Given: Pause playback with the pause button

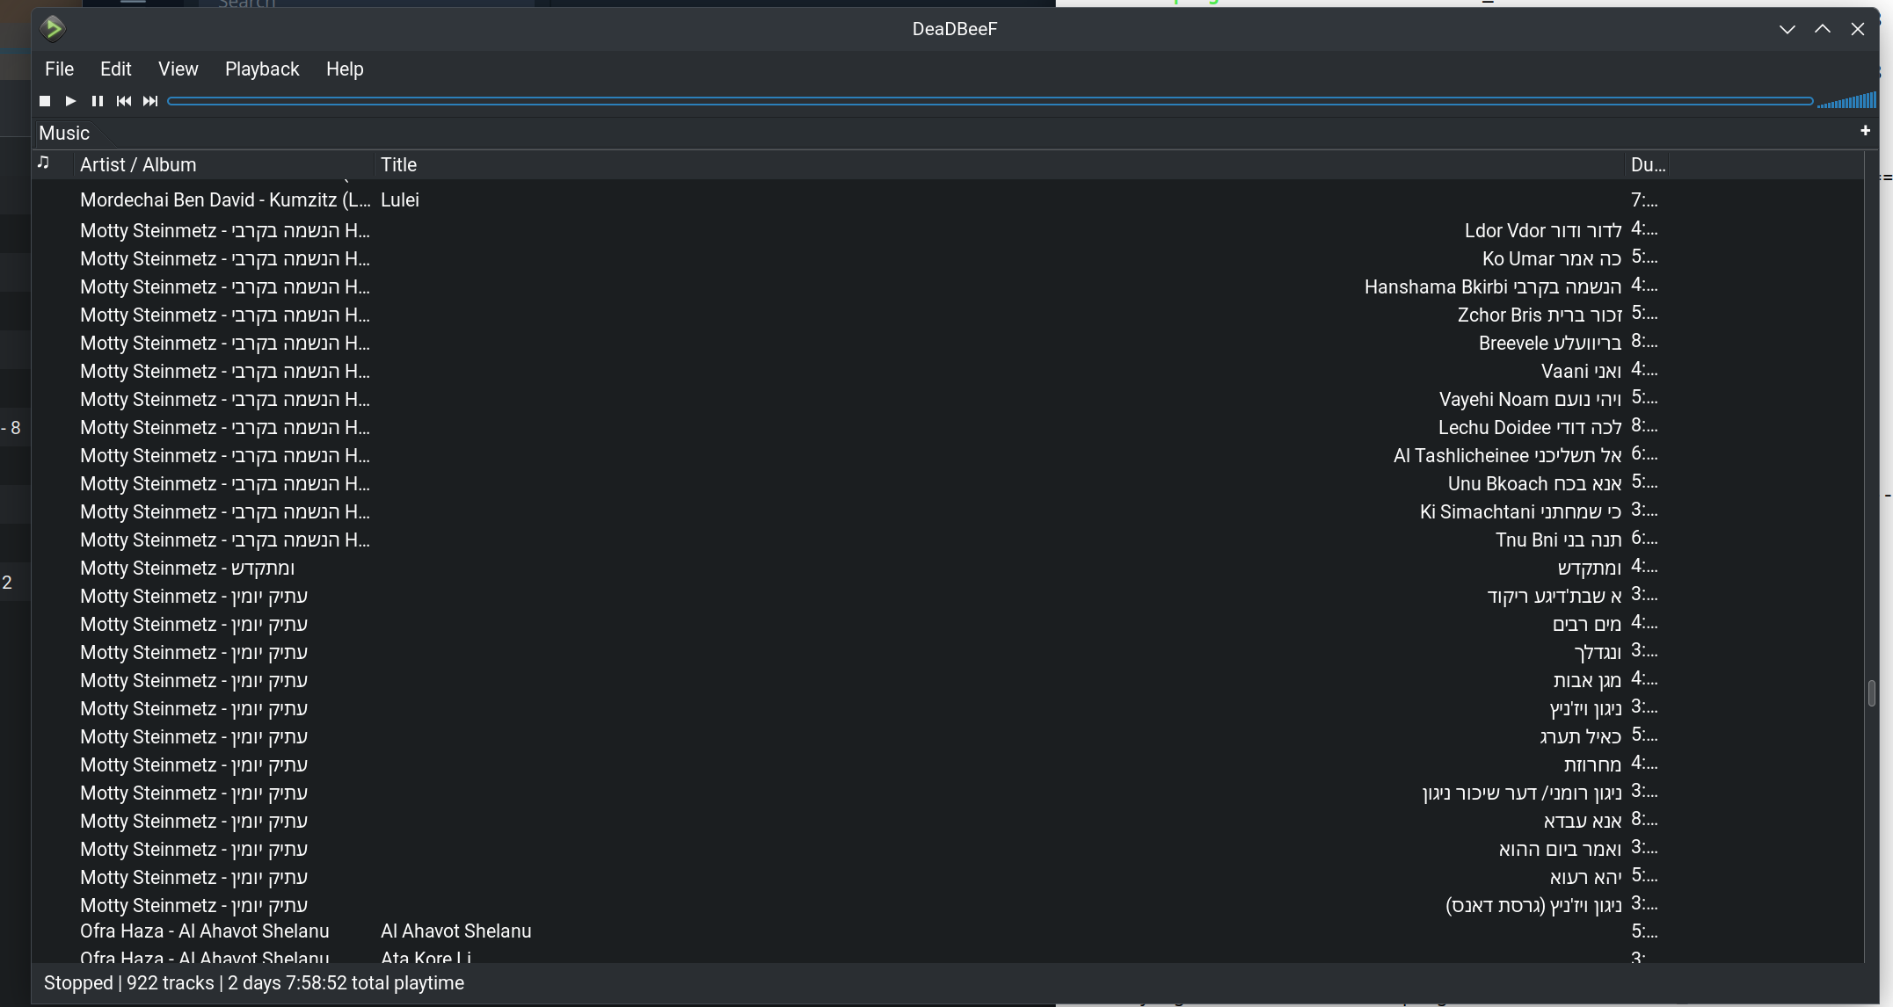Looking at the screenshot, I should tap(98, 101).
